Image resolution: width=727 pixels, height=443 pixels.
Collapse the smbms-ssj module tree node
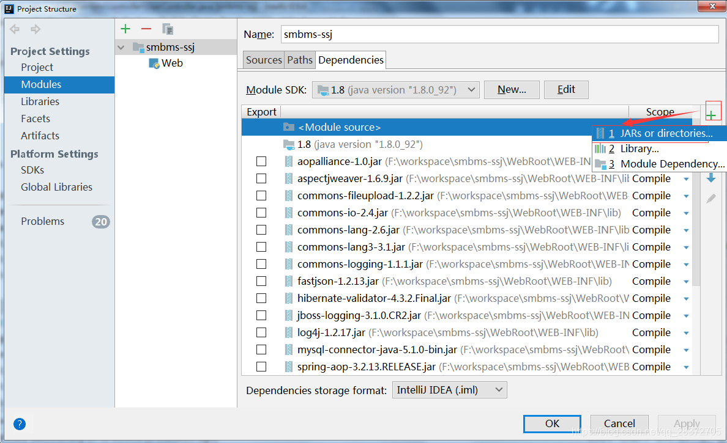[121, 47]
